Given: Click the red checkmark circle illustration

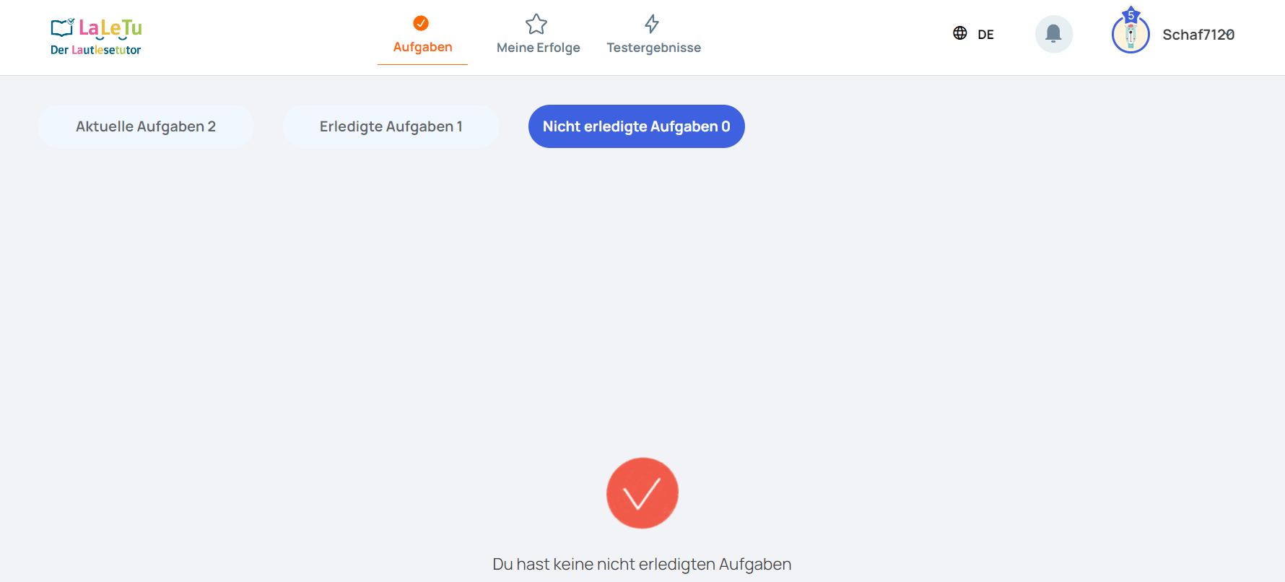Looking at the screenshot, I should tap(642, 493).
